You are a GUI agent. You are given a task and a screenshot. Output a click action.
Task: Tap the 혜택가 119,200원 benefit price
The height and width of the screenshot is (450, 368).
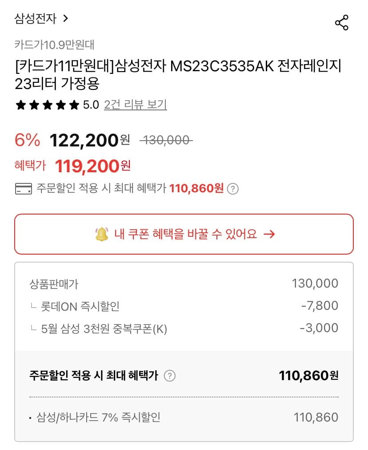point(92,166)
